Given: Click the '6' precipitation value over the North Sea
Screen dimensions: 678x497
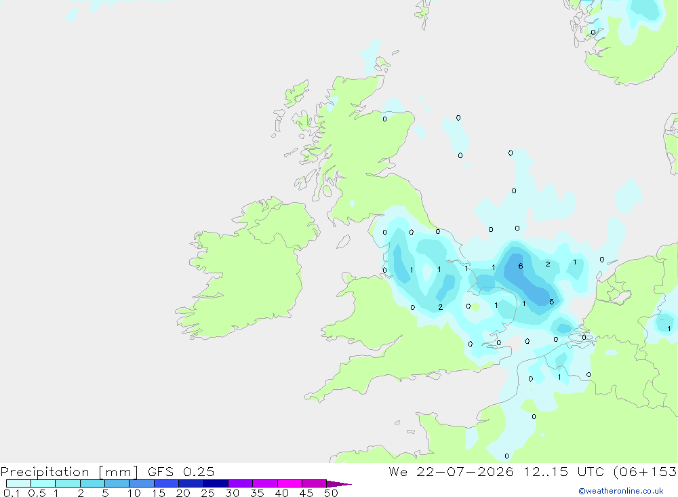Looking at the screenshot, I should [x=521, y=266].
